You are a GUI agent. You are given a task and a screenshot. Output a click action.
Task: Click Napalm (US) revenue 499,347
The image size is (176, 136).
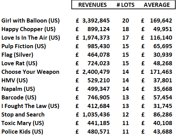pyautogui.click(x=98, y=89)
